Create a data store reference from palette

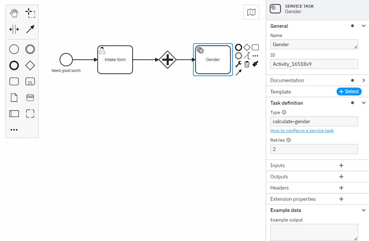click(x=30, y=97)
